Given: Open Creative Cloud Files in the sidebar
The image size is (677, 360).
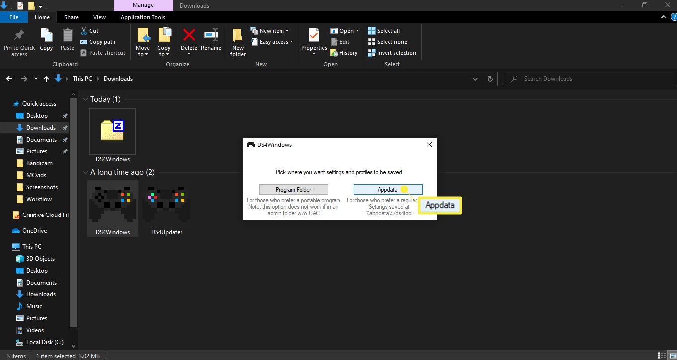Looking at the screenshot, I should click(40, 215).
